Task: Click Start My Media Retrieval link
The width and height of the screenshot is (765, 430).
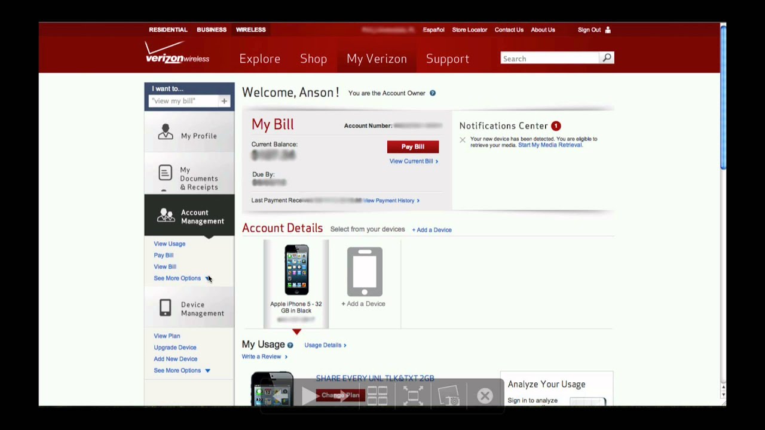Action: click(550, 145)
